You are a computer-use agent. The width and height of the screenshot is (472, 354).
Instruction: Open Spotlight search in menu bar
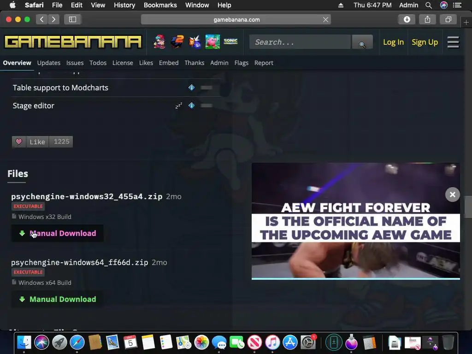[429, 5]
